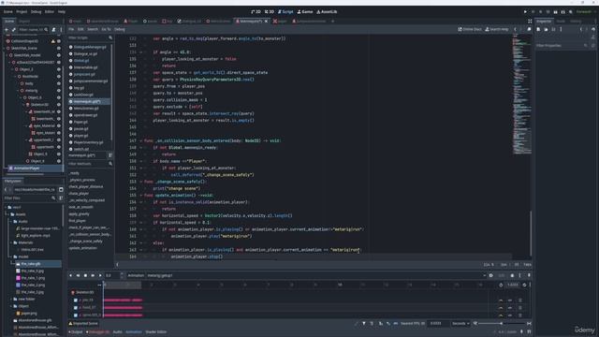Run the project with the Play button
599x337 pixels.
(x=525, y=12)
